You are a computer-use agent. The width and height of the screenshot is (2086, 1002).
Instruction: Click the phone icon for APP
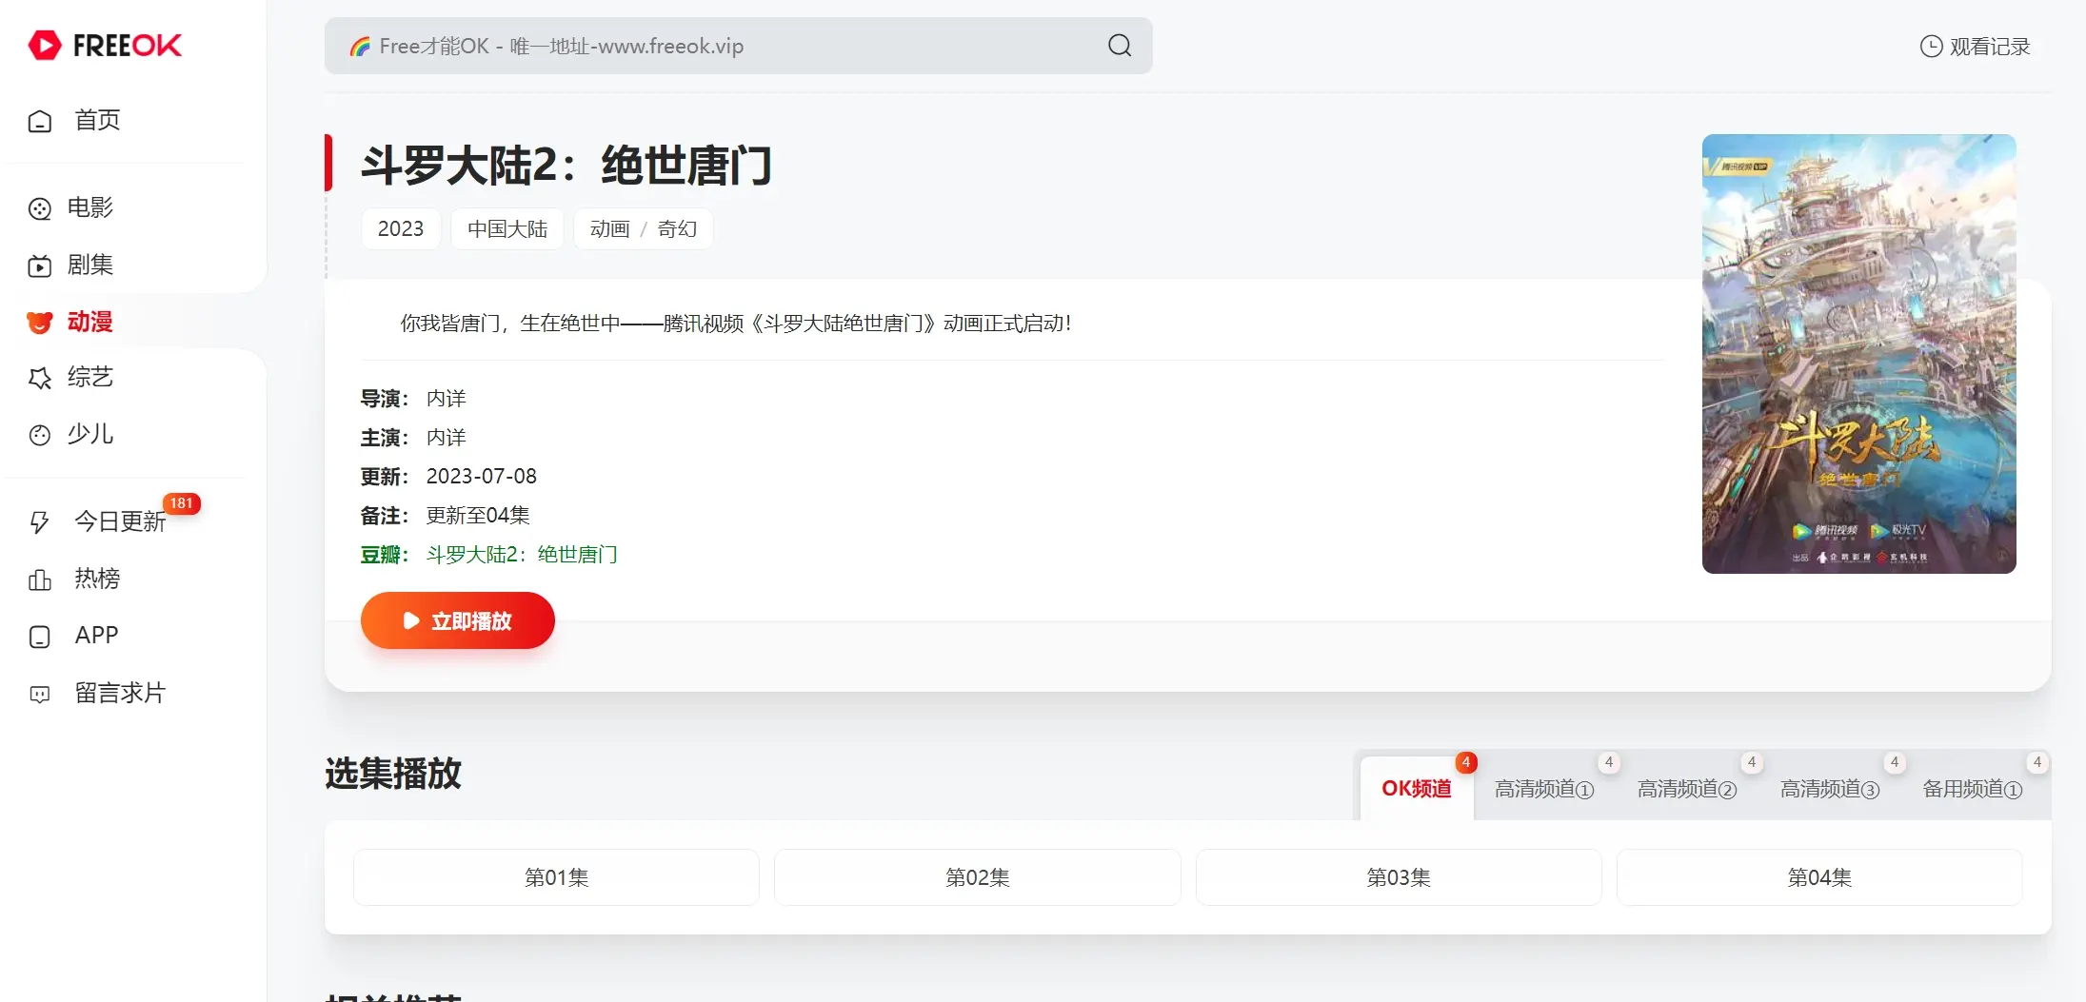(40, 637)
